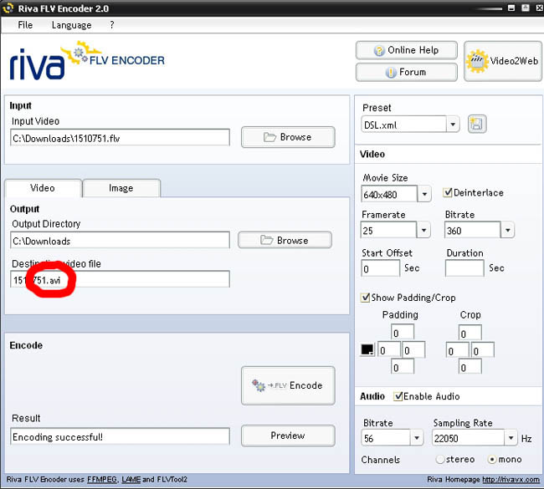Viewport: 544px width, 489px height.
Task: Open the question mark help menu
Action: click(111, 24)
